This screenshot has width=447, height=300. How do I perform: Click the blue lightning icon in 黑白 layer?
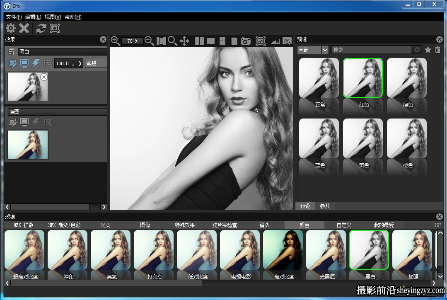[36, 63]
